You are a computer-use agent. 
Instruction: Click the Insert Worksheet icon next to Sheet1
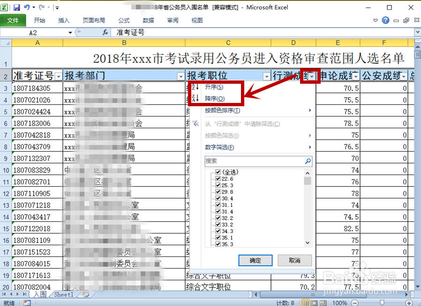click(84, 295)
